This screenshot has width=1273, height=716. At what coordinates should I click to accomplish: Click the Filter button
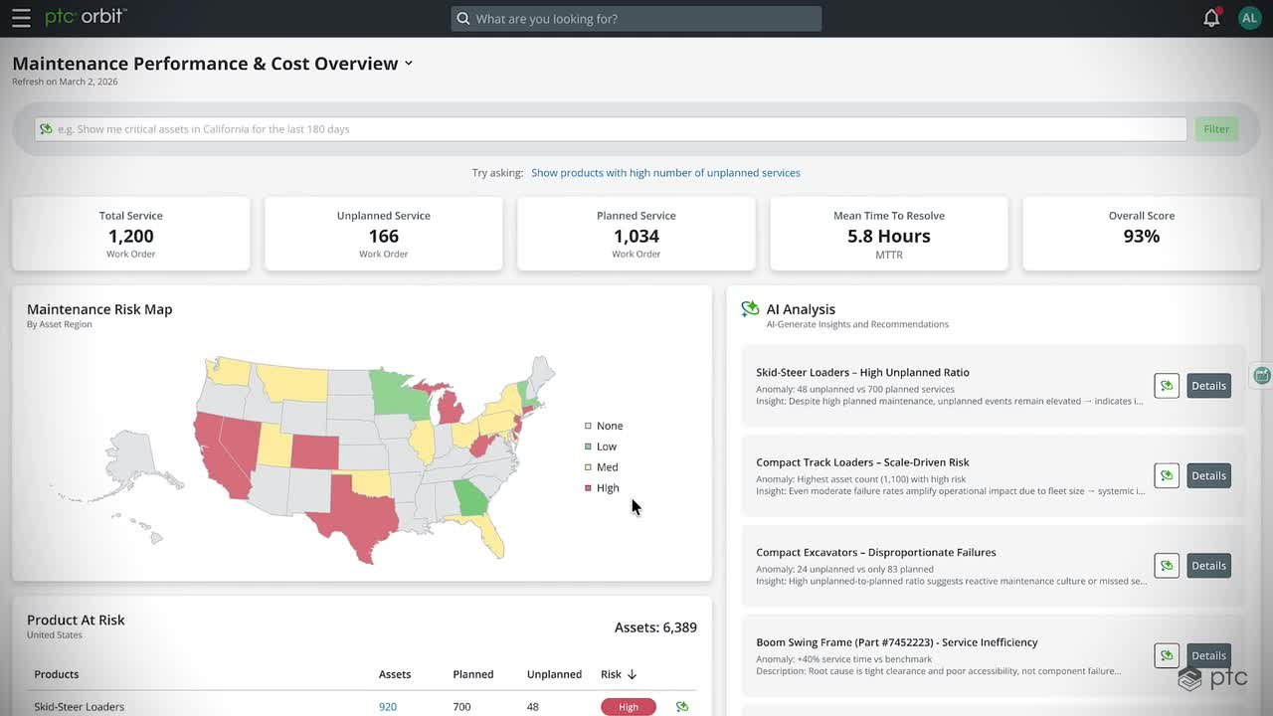1216,129
